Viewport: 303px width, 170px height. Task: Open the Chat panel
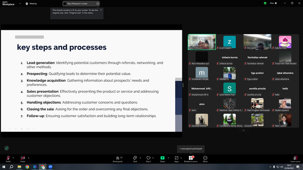point(135,159)
